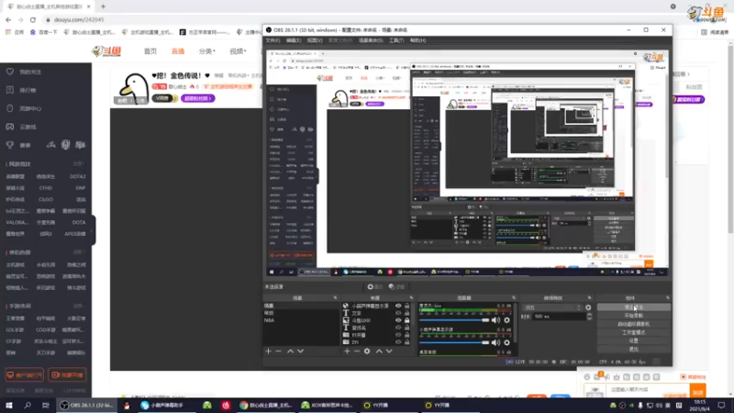This screenshot has height=413, width=734.
Task: Open source properties gear in Sources toolbar
Action: [x=367, y=351]
